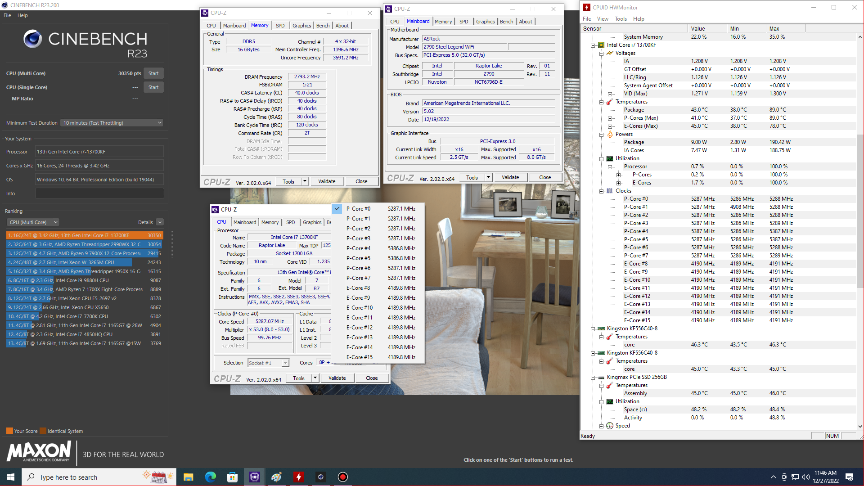Viewport: 864px width, 486px height.
Task: Click the Paint taskbar icon
Action: click(x=276, y=477)
